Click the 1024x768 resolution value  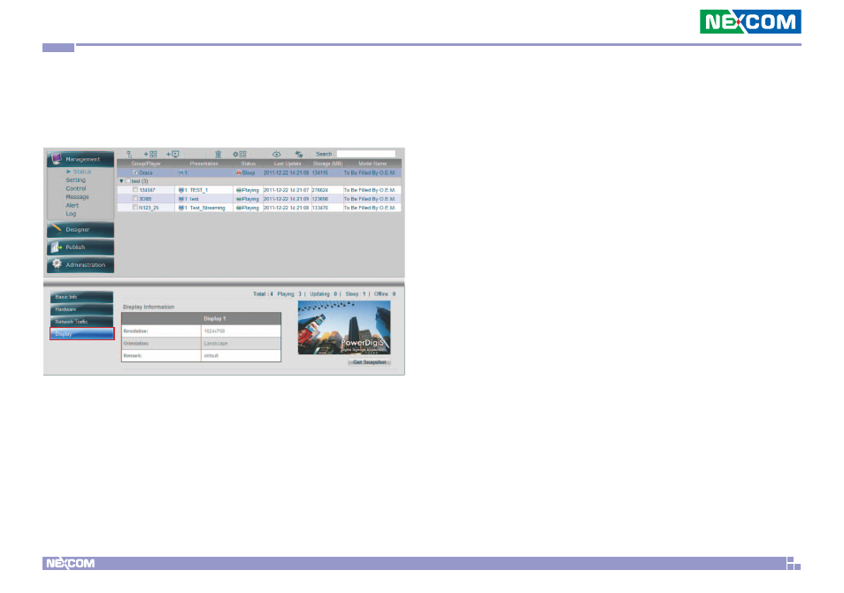214,331
